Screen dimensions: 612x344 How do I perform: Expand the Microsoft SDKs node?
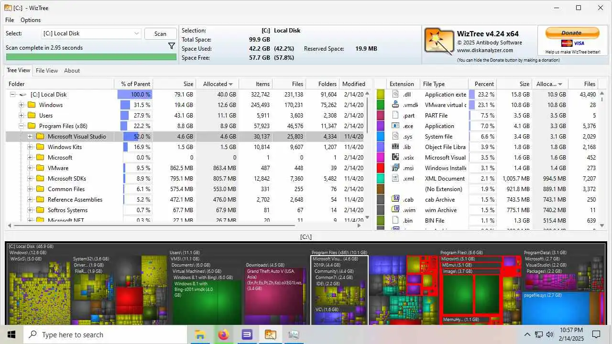pyautogui.click(x=30, y=179)
